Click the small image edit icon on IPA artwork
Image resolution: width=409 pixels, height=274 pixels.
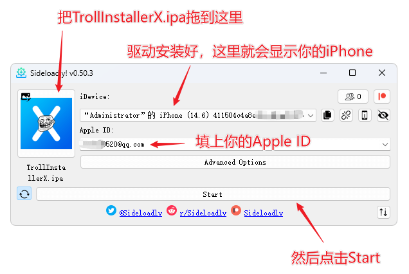26,97
